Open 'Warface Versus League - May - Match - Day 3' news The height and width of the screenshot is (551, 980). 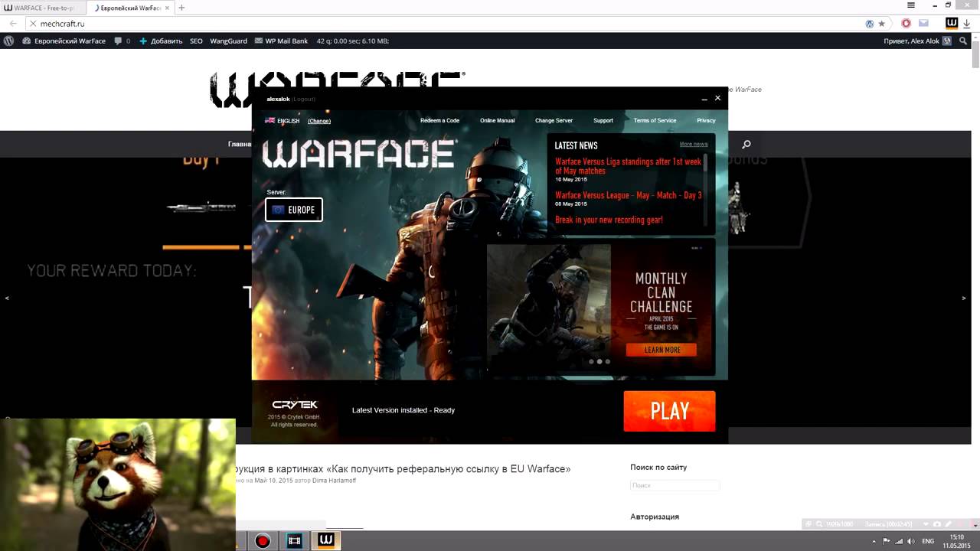(x=628, y=195)
